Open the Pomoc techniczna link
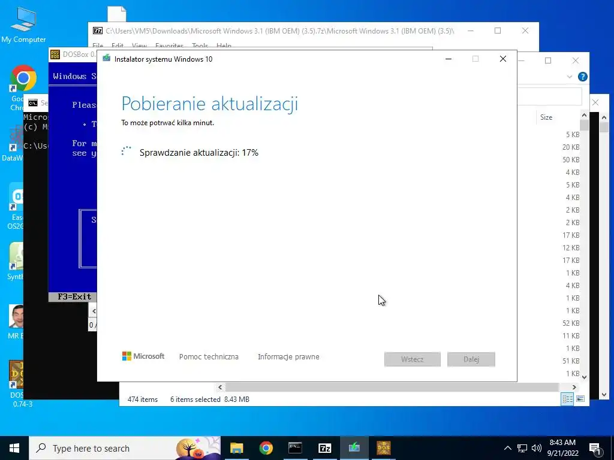Image resolution: width=614 pixels, height=460 pixels. (x=209, y=357)
